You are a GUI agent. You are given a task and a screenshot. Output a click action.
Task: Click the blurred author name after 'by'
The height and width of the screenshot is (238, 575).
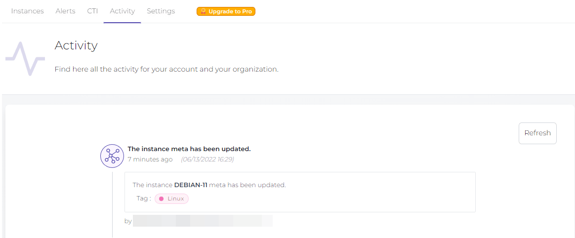[x=203, y=221]
